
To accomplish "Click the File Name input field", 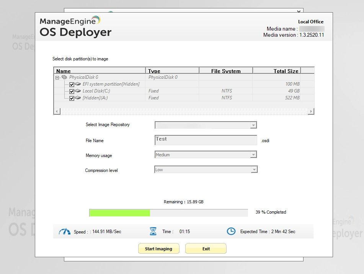I will click(206, 140).
